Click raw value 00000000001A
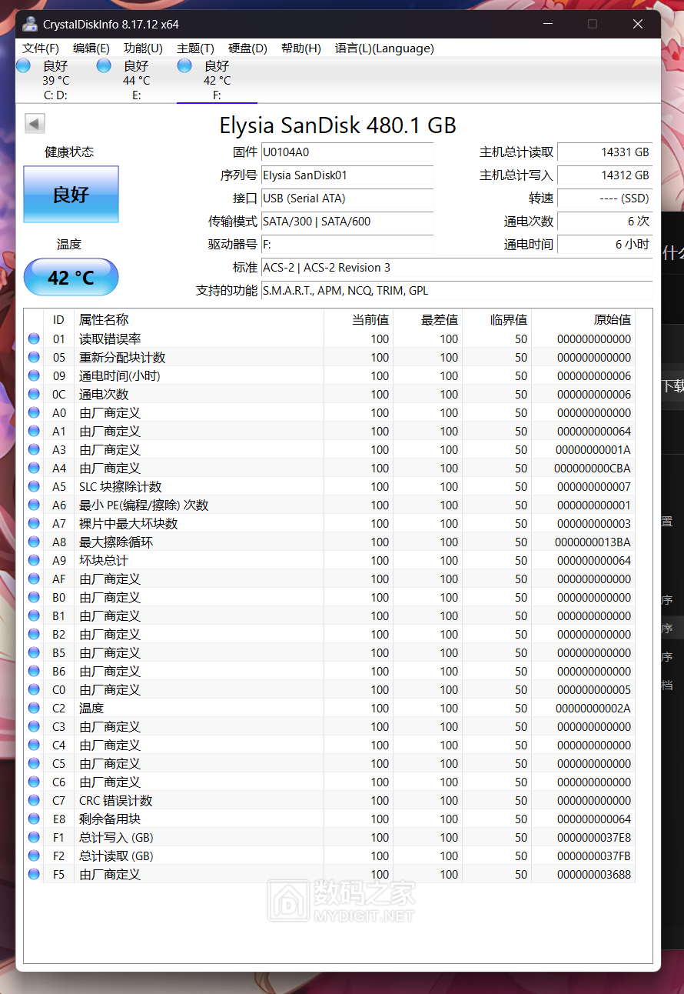 point(593,449)
